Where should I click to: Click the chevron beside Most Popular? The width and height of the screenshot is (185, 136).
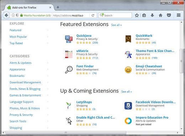pos(48,37)
